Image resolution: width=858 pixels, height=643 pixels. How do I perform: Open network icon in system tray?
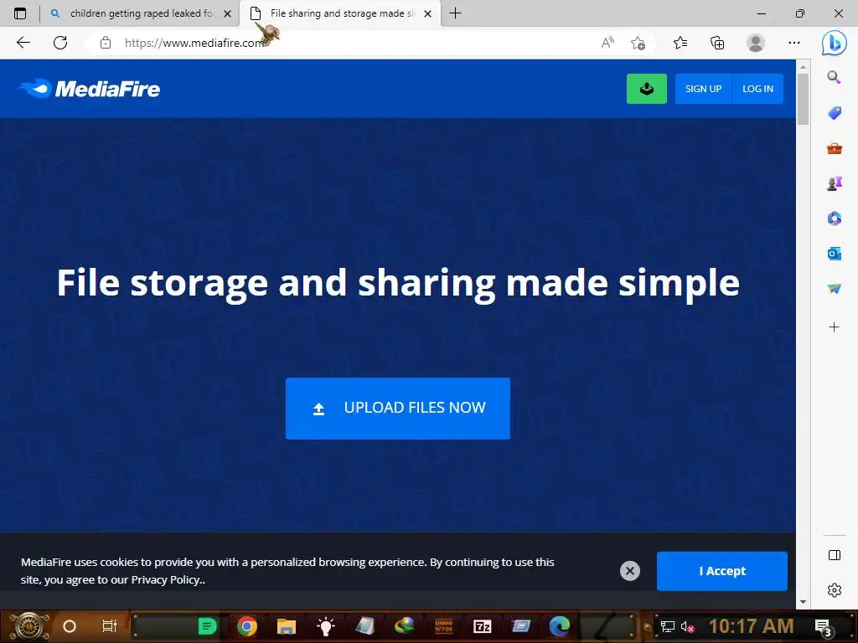[667, 626]
